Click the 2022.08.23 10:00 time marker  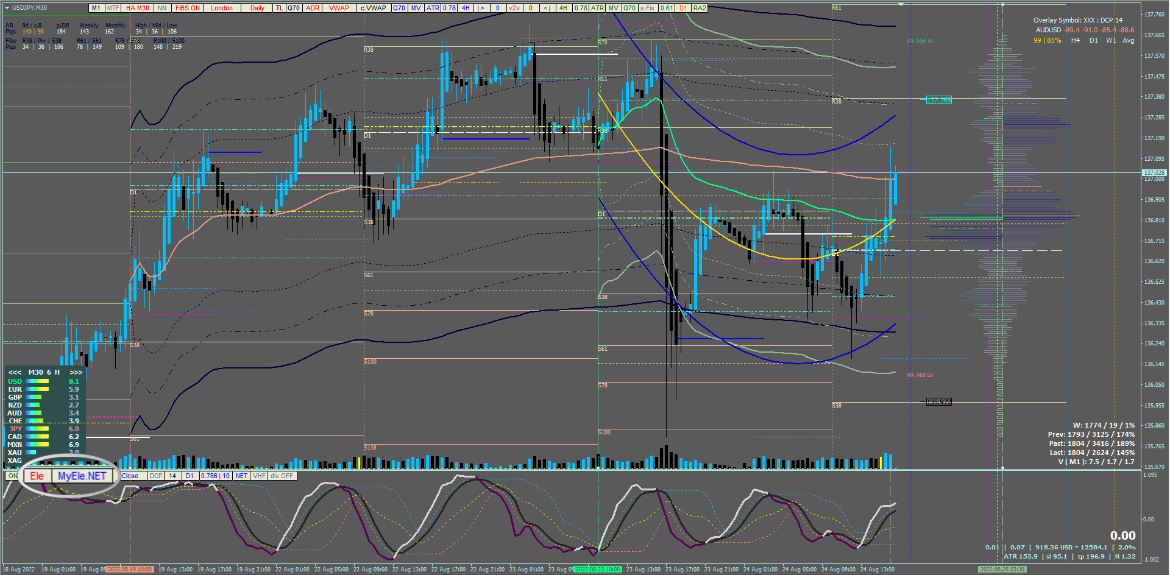click(x=598, y=570)
